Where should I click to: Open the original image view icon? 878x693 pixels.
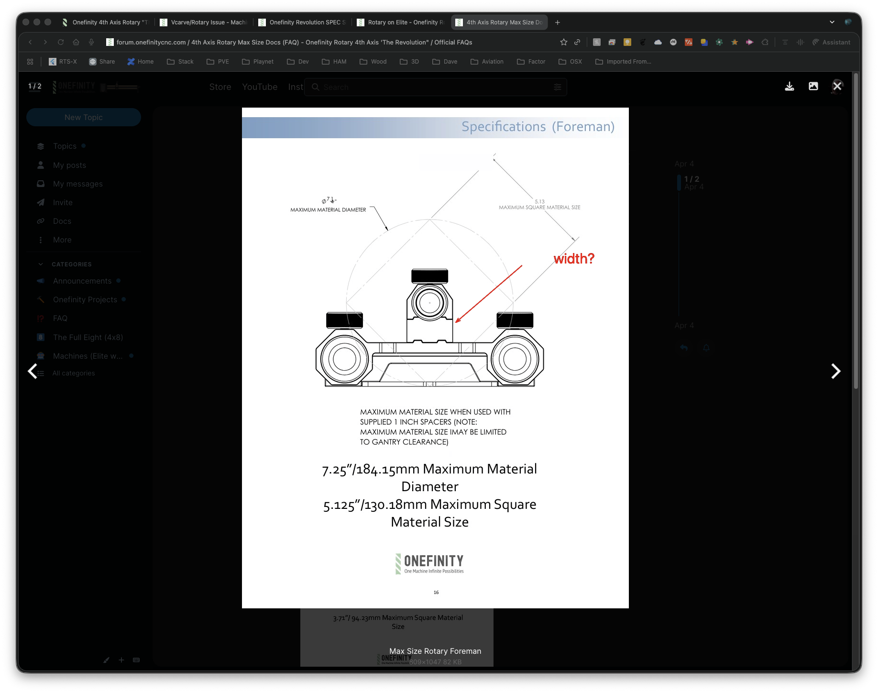coord(813,86)
